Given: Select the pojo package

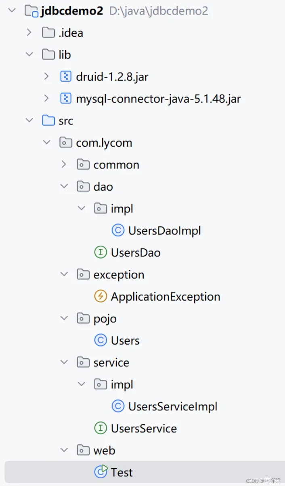Looking at the screenshot, I should pyautogui.click(x=105, y=319).
